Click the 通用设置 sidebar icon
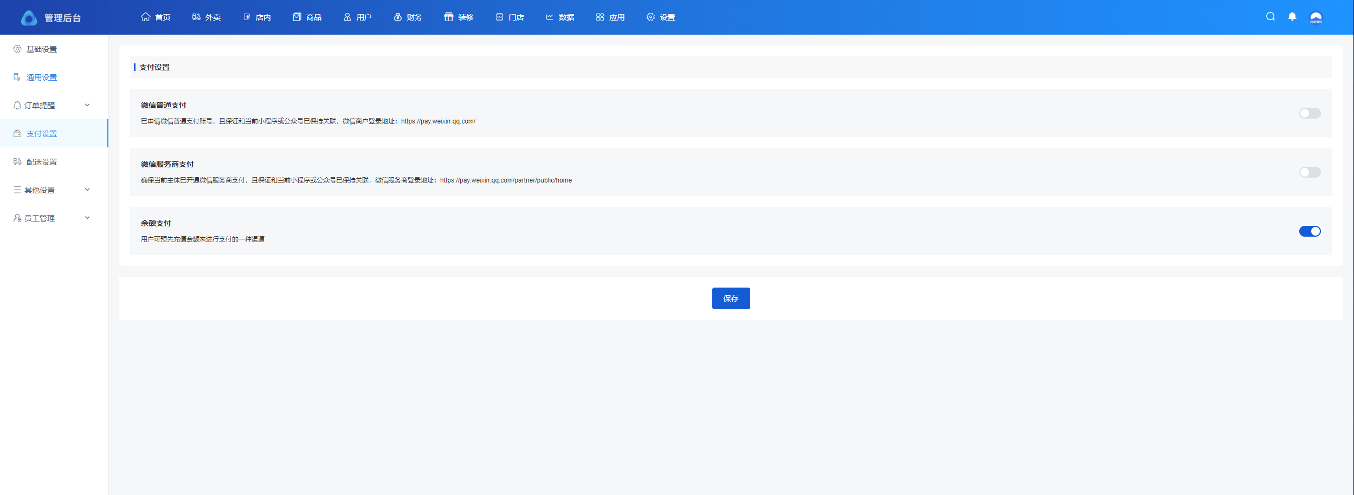1354x495 pixels. click(x=17, y=77)
